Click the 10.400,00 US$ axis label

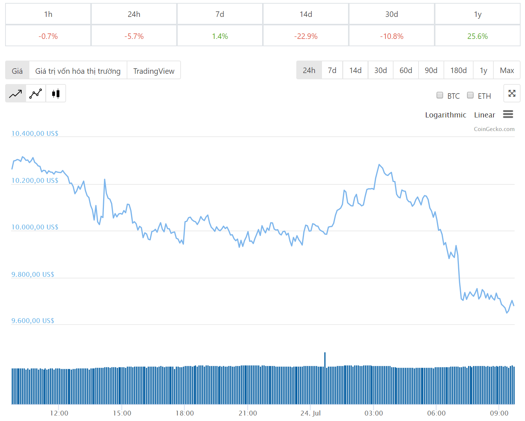pos(35,133)
